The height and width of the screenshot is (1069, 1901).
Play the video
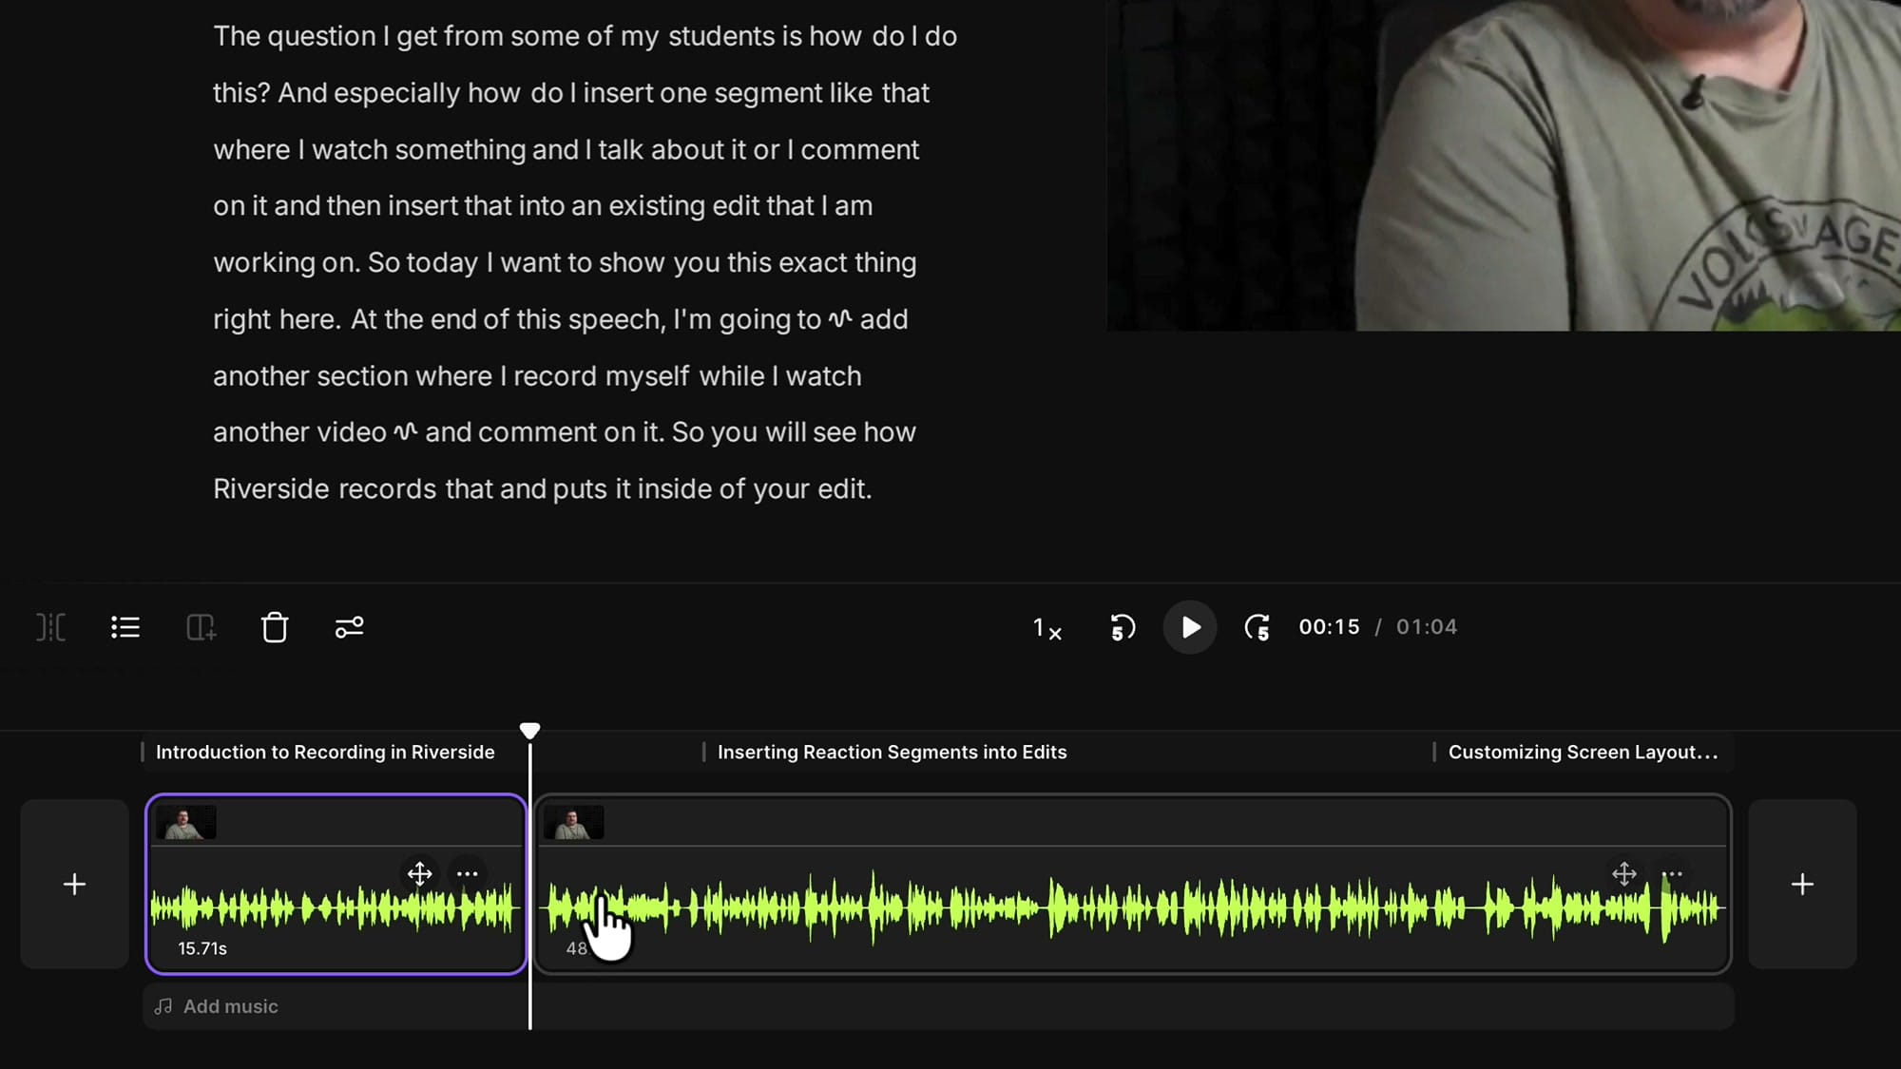[1190, 627]
